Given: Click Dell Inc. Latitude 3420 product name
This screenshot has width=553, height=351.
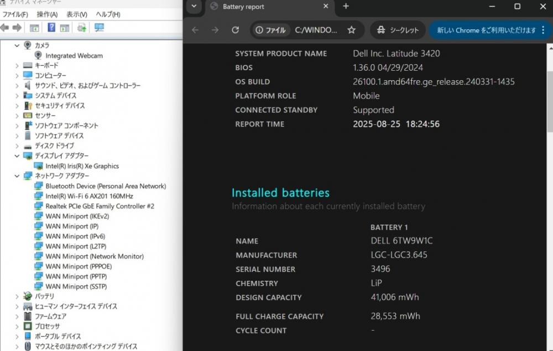Looking at the screenshot, I should point(397,54).
